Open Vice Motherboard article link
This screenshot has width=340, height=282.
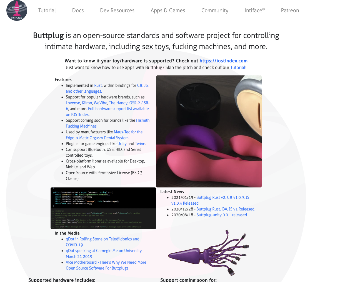pyautogui.click(x=106, y=265)
